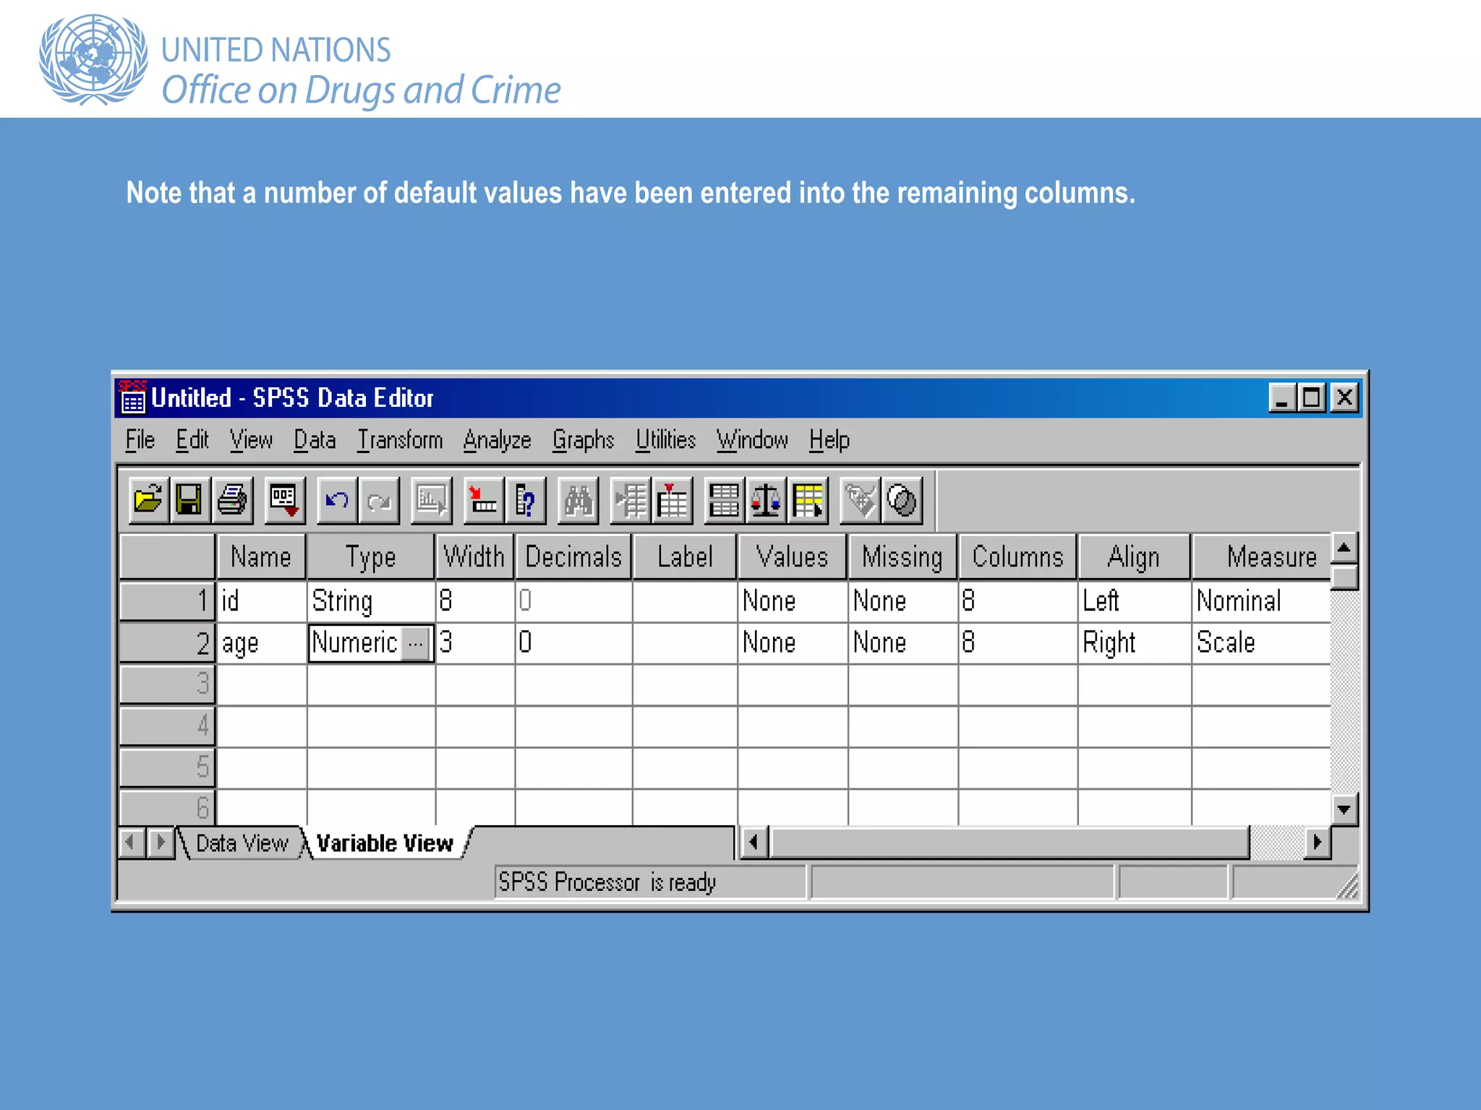Image resolution: width=1481 pixels, height=1110 pixels.
Task: Click the Values column header
Action: pyautogui.click(x=793, y=557)
